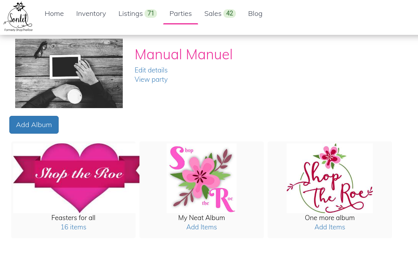Viewport: 418px width, 253px height.
Task: Follow the View party link
Action: tap(151, 79)
